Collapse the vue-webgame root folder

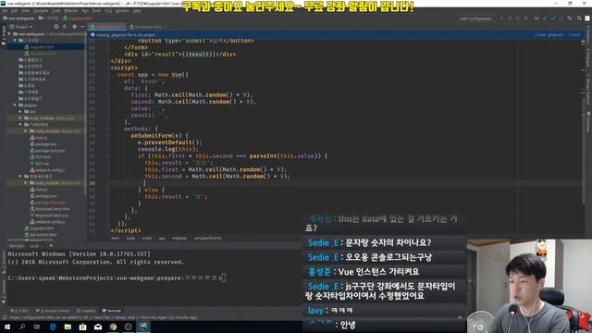9,34
